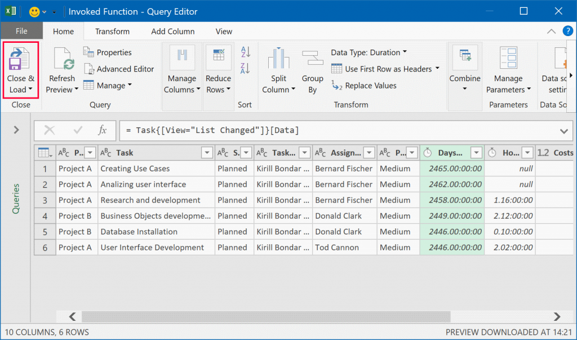Viewport: 577px width, 340px height.
Task: Click the Excel application icon
Action: point(10,11)
